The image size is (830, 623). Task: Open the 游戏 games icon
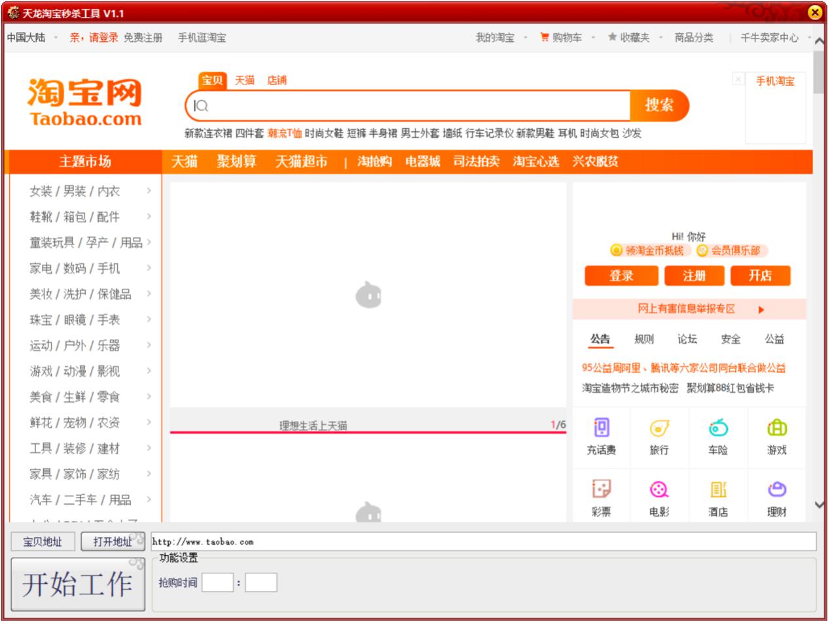tap(776, 429)
